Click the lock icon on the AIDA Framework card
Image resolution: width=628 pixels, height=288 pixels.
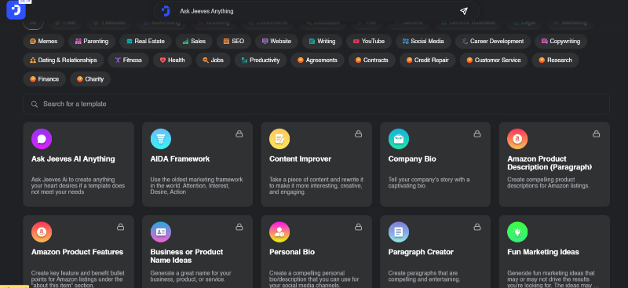pos(239,133)
